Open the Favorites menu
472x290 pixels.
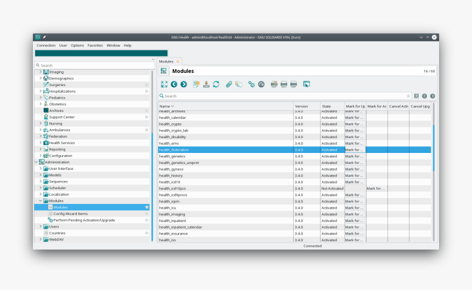click(95, 46)
